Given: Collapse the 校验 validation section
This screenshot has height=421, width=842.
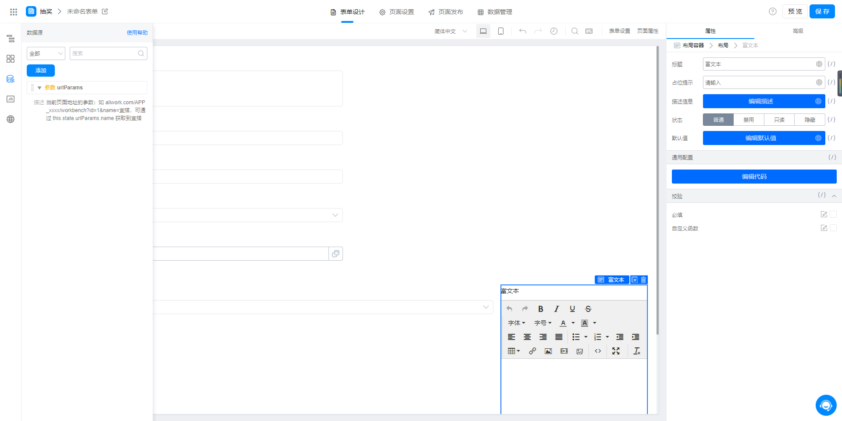Looking at the screenshot, I should pyautogui.click(x=834, y=196).
